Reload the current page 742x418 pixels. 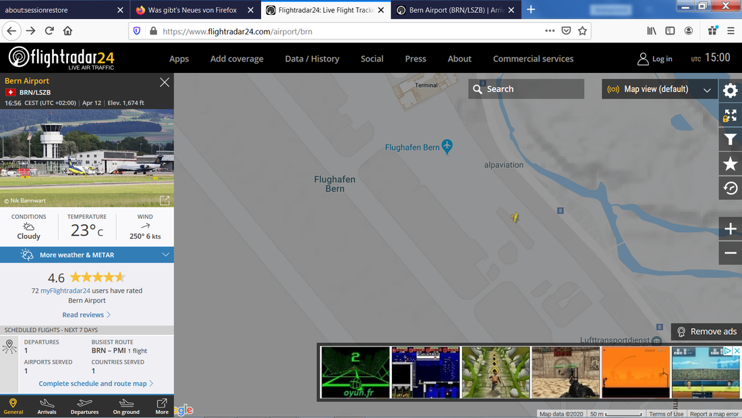point(49,31)
